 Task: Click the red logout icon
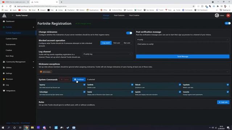pyautogui.click(x=228, y=15)
